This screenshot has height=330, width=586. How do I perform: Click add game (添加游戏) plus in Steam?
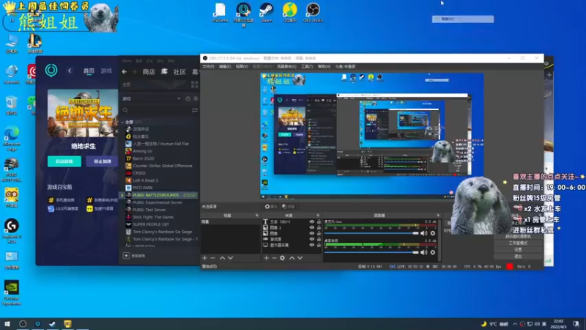click(x=126, y=256)
